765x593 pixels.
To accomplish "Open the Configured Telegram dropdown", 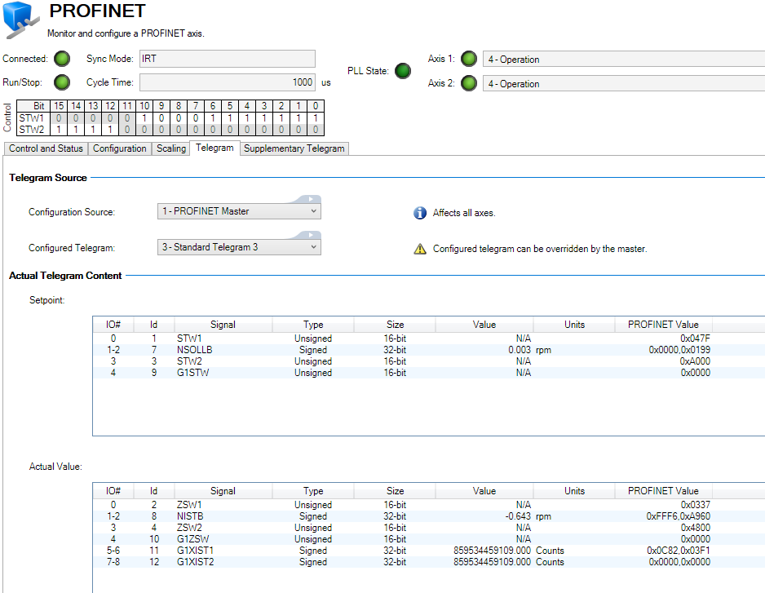I will click(239, 247).
